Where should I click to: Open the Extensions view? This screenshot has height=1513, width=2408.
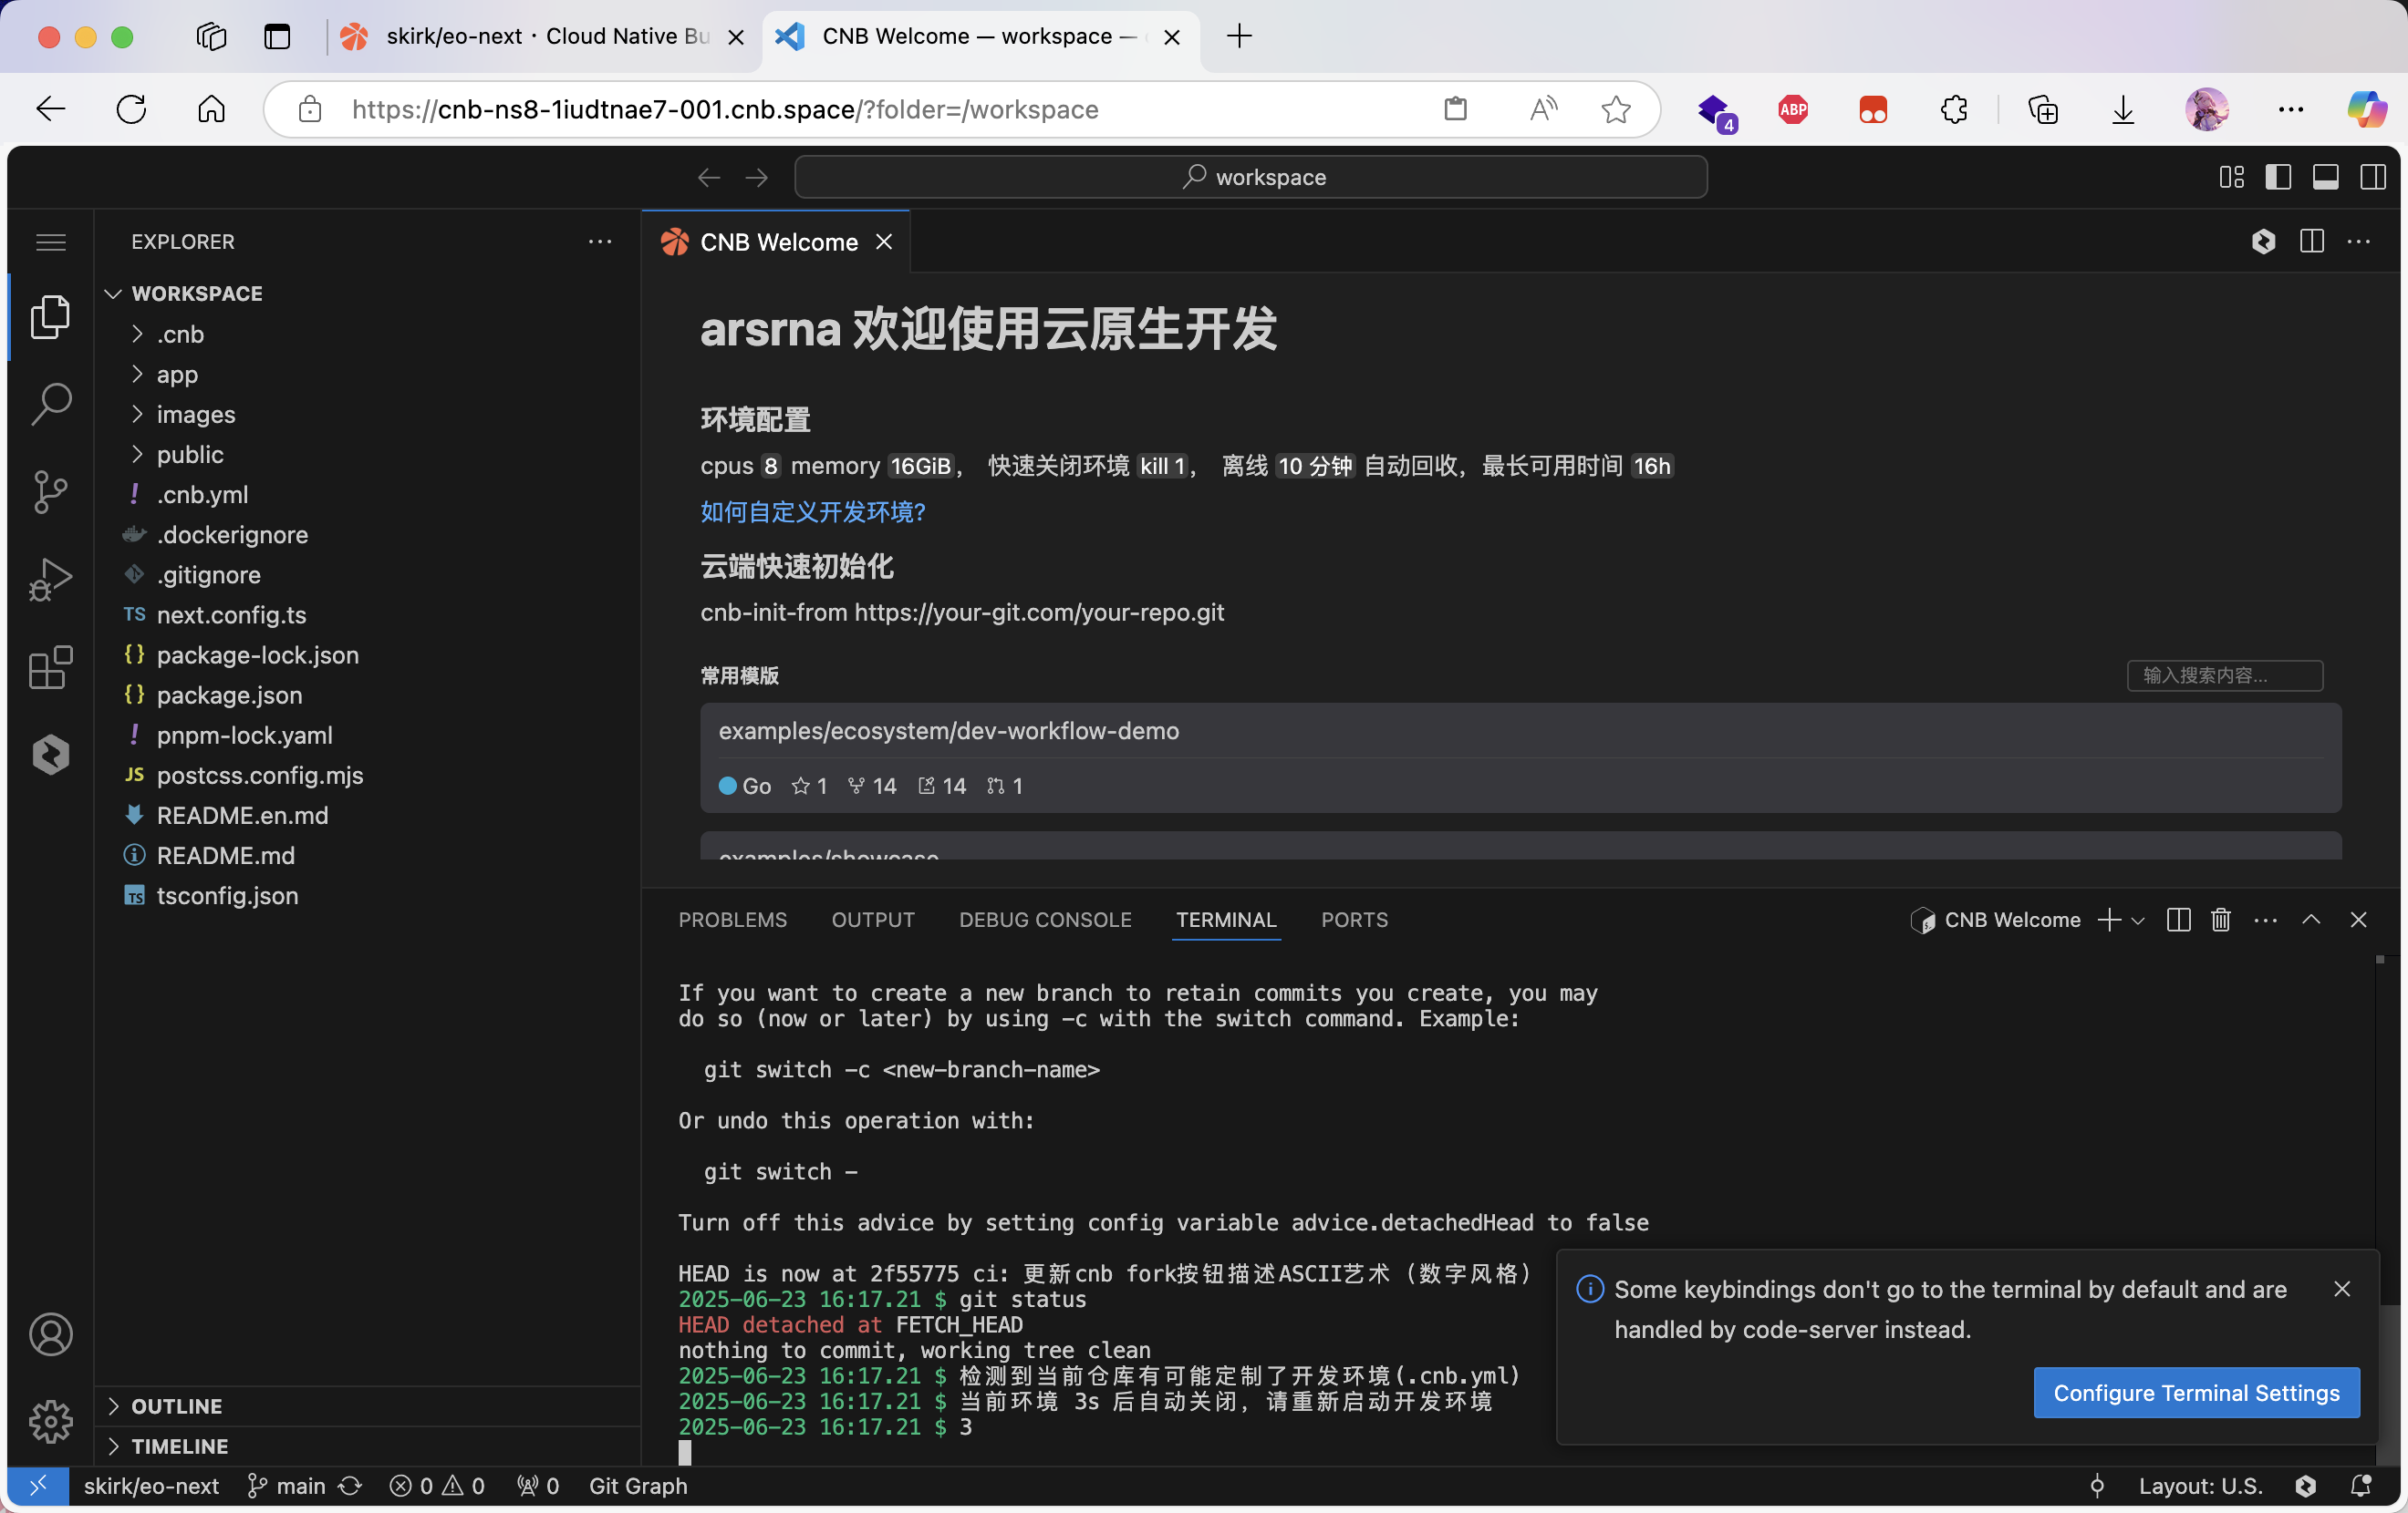click(x=50, y=667)
